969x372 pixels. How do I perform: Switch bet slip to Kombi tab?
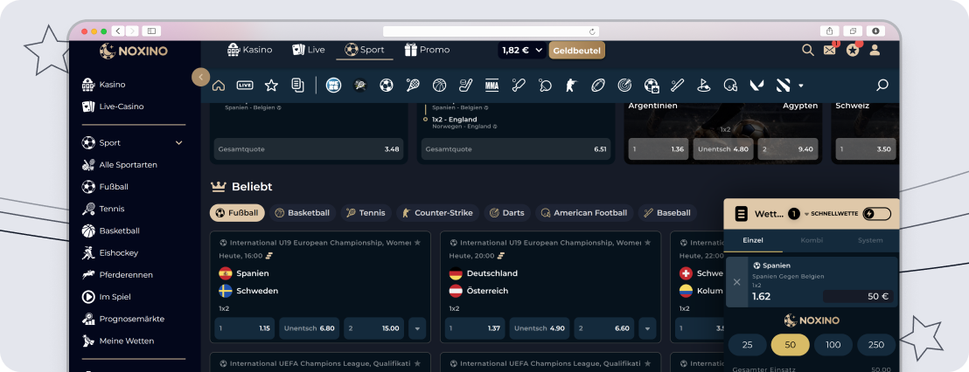coord(812,240)
